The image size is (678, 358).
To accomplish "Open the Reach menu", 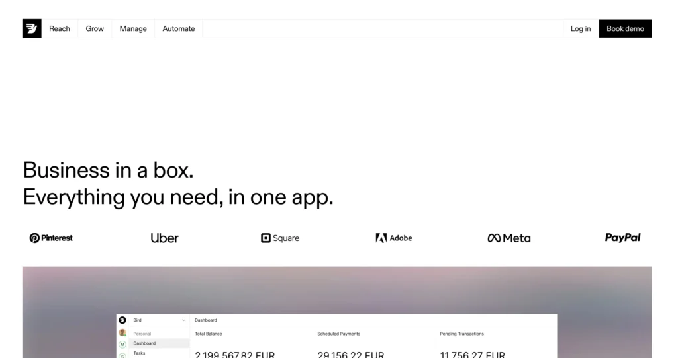I will [60, 28].
